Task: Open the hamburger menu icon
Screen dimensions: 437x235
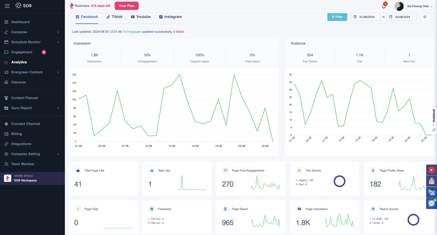Action: click(7, 6)
